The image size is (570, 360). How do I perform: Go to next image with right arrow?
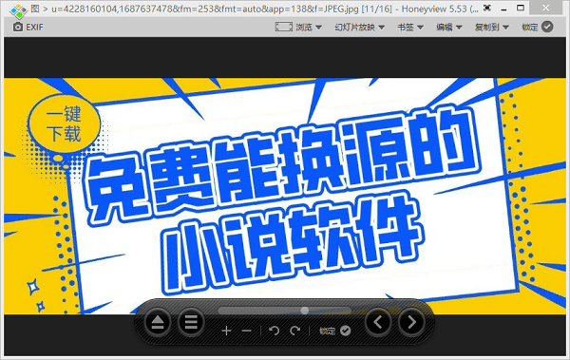click(x=411, y=322)
